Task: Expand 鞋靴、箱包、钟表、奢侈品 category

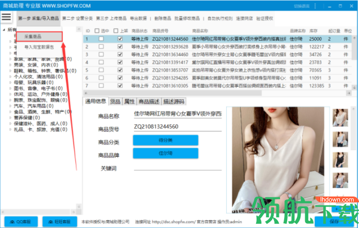Action: (x=10, y=71)
